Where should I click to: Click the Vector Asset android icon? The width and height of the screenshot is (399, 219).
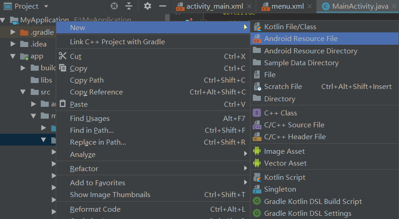pyautogui.click(x=257, y=163)
